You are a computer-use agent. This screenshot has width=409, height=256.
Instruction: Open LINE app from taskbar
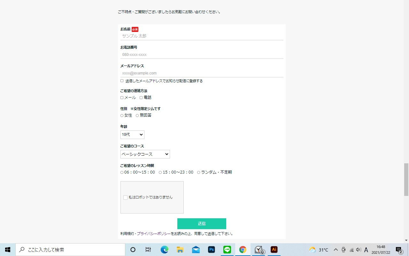click(227, 250)
